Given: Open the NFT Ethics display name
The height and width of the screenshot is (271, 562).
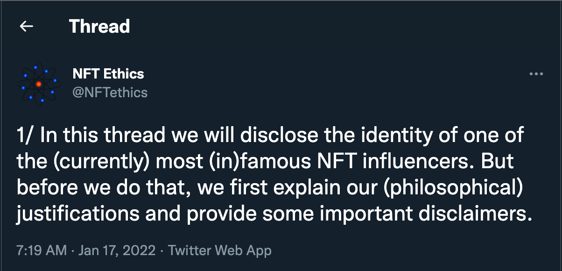Looking at the screenshot, I should [108, 73].
